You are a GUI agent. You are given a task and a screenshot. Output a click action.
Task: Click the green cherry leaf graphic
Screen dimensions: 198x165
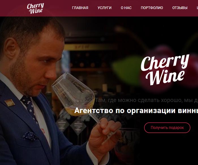126,69
